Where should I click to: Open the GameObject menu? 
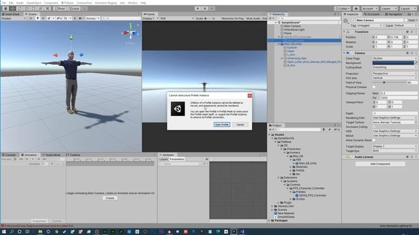coord(33,3)
